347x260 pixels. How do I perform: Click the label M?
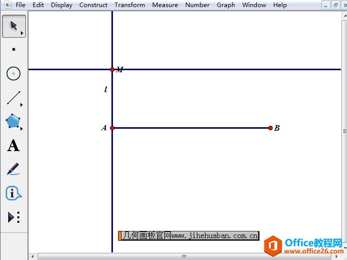pos(120,70)
